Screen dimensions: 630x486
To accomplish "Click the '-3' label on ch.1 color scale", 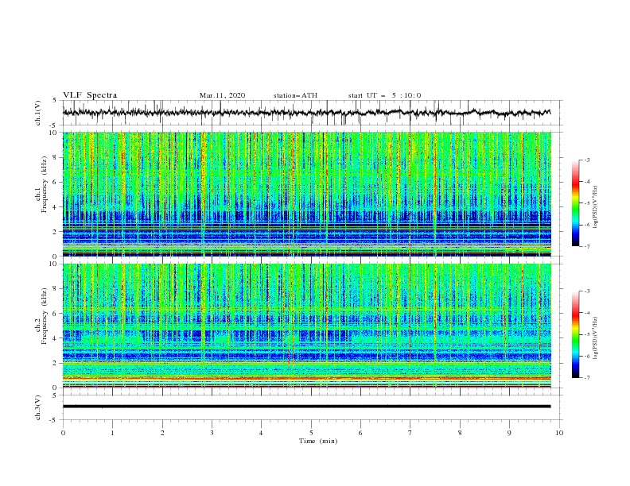I will 587,160.
